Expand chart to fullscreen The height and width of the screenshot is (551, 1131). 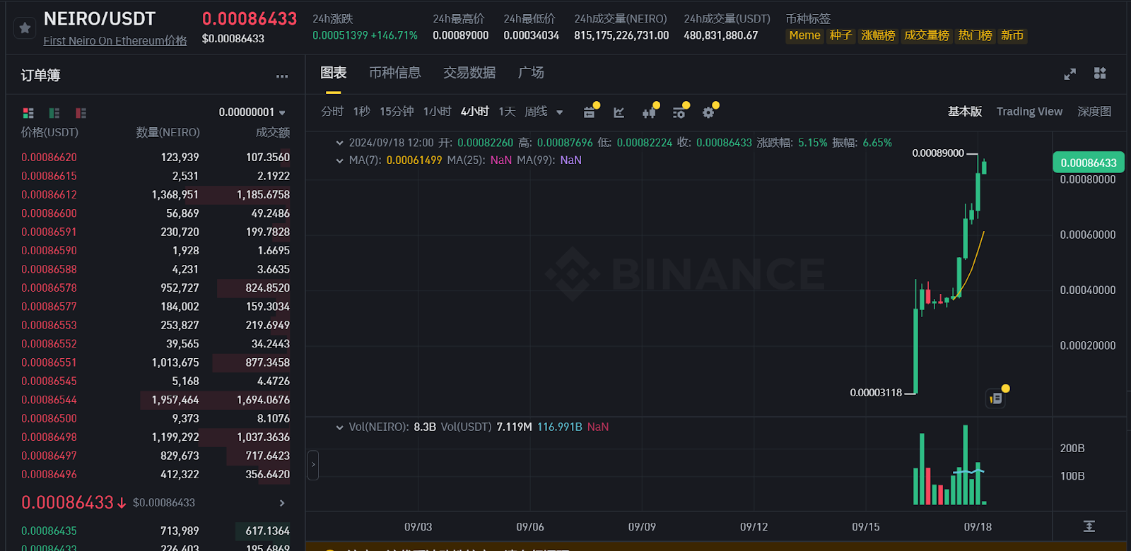click(x=1070, y=73)
